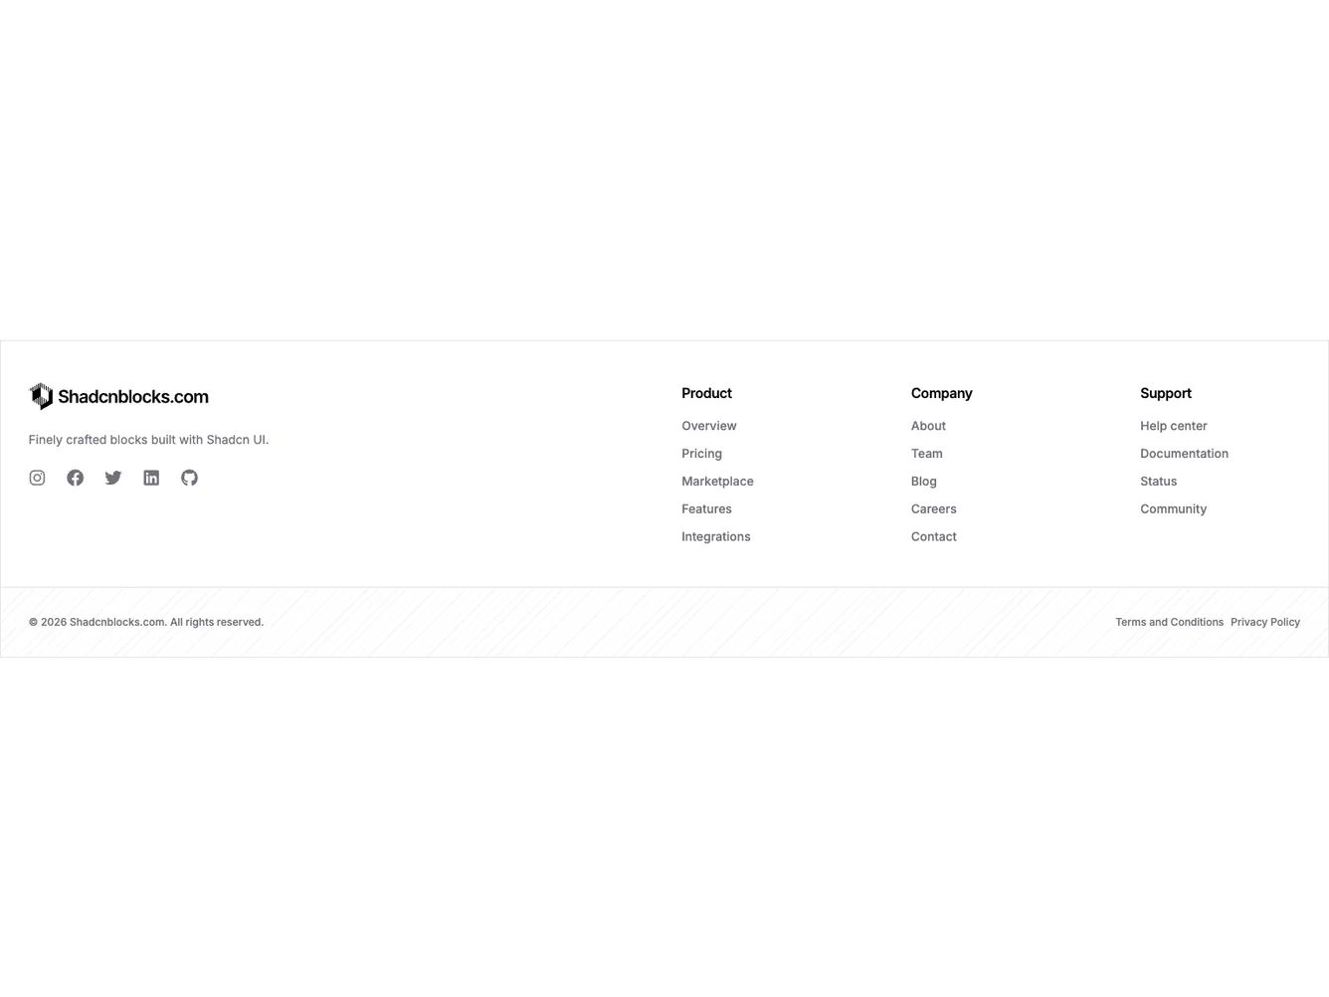
Task: Open the Twitter social icon
Action: (113, 478)
